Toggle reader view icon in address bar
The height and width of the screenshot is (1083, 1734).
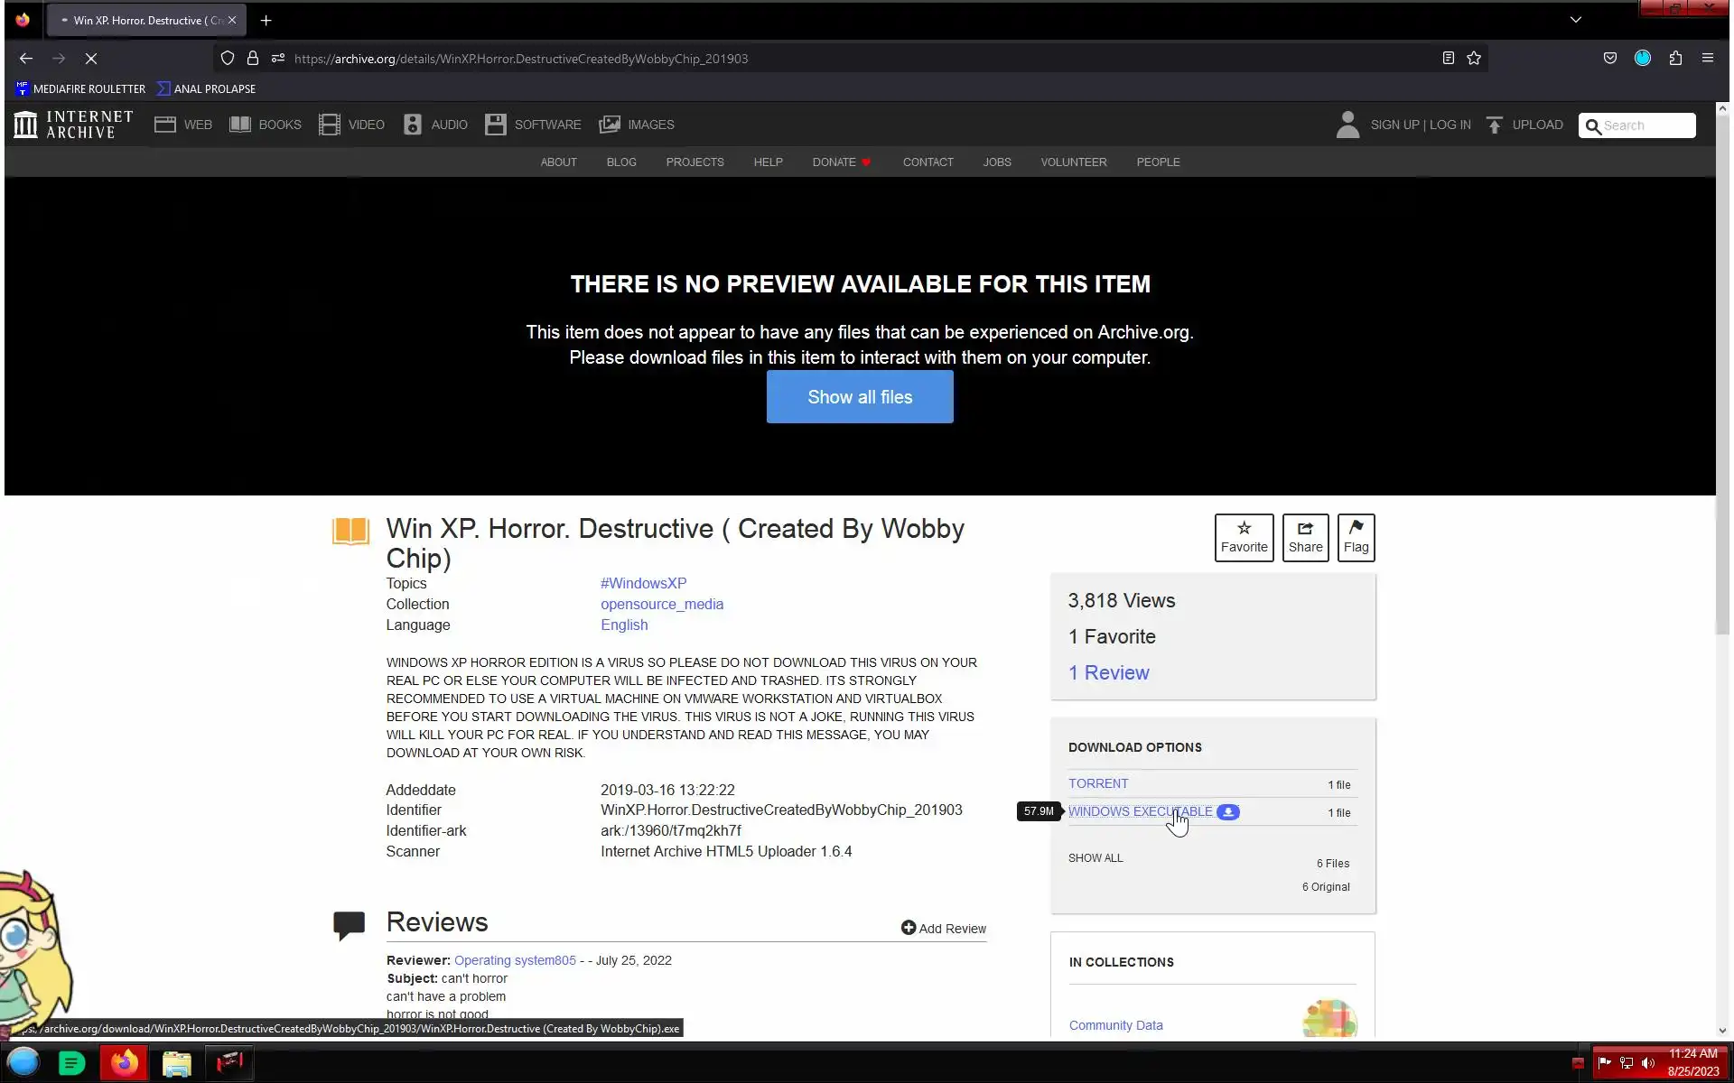1448,59
